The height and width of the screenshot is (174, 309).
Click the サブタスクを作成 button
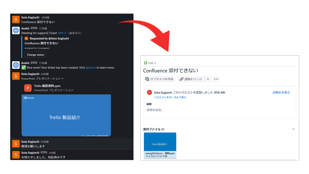(x=159, y=79)
